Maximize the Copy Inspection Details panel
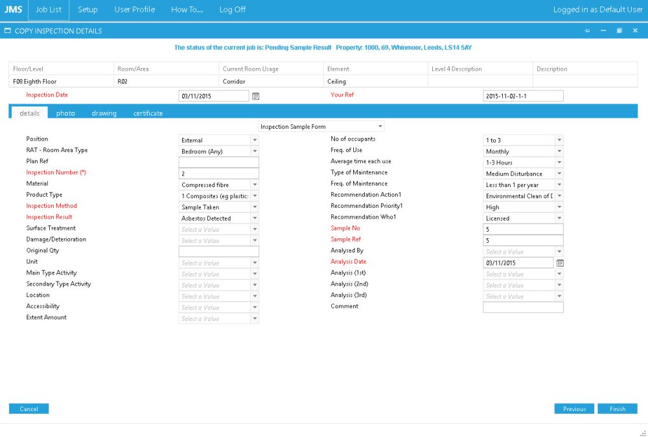This screenshot has width=648, height=437. click(x=619, y=31)
